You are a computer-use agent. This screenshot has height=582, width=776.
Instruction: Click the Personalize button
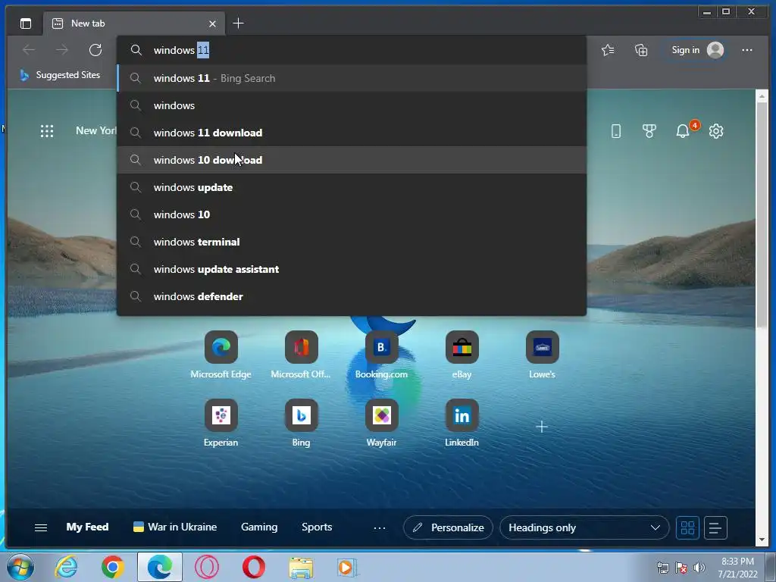click(x=448, y=527)
